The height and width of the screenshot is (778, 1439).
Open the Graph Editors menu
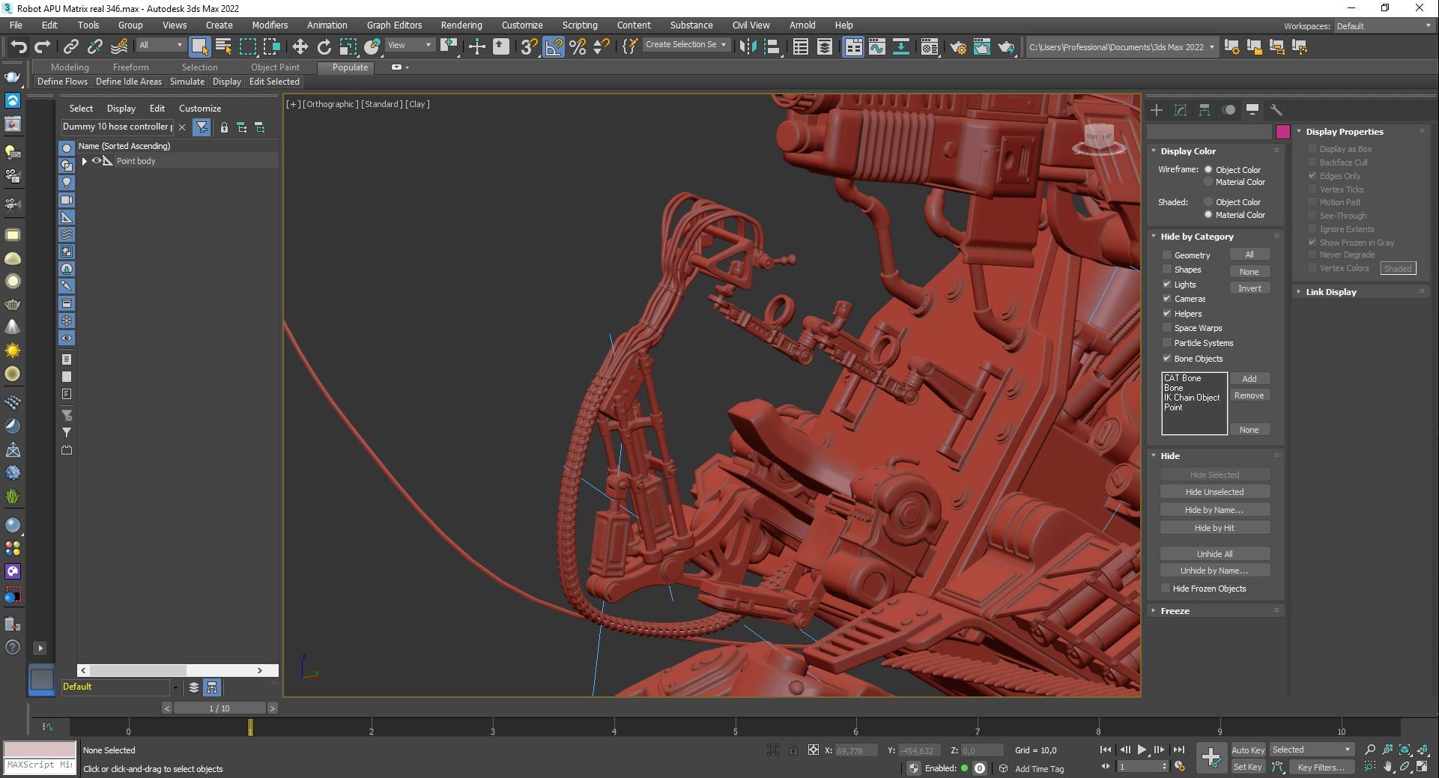coord(394,25)
